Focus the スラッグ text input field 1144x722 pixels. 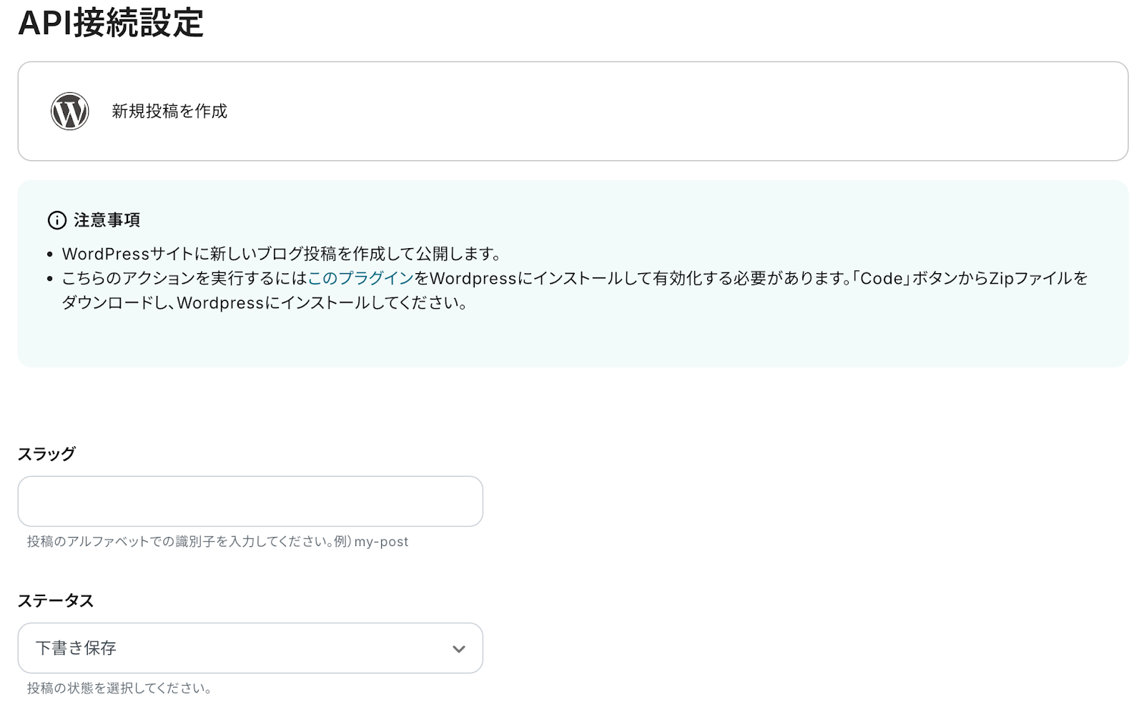[250, 501]
